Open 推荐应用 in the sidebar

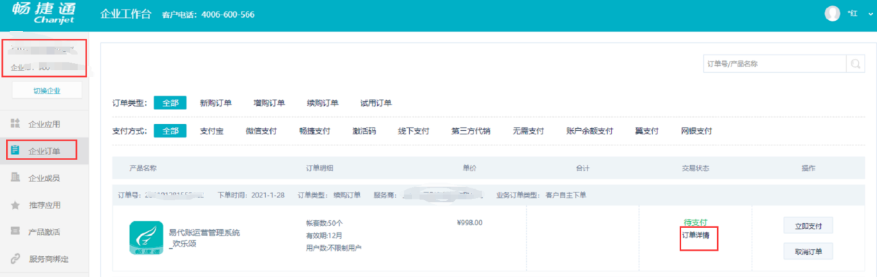coord(44,205)
